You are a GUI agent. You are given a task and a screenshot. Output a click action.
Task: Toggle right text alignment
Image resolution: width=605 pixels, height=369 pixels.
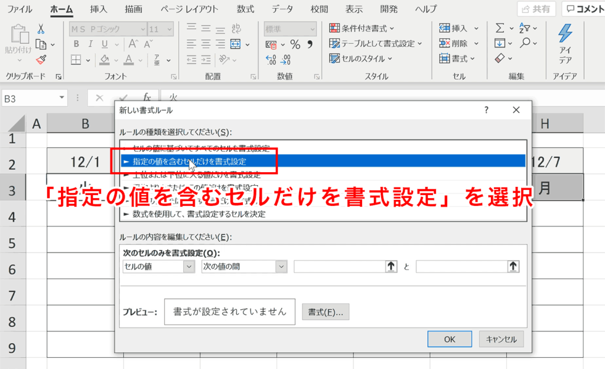220,44
